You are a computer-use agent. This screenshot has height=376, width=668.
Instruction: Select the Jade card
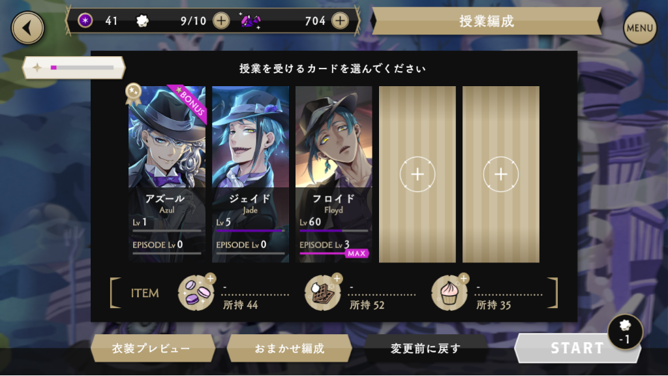coord(250,174)
